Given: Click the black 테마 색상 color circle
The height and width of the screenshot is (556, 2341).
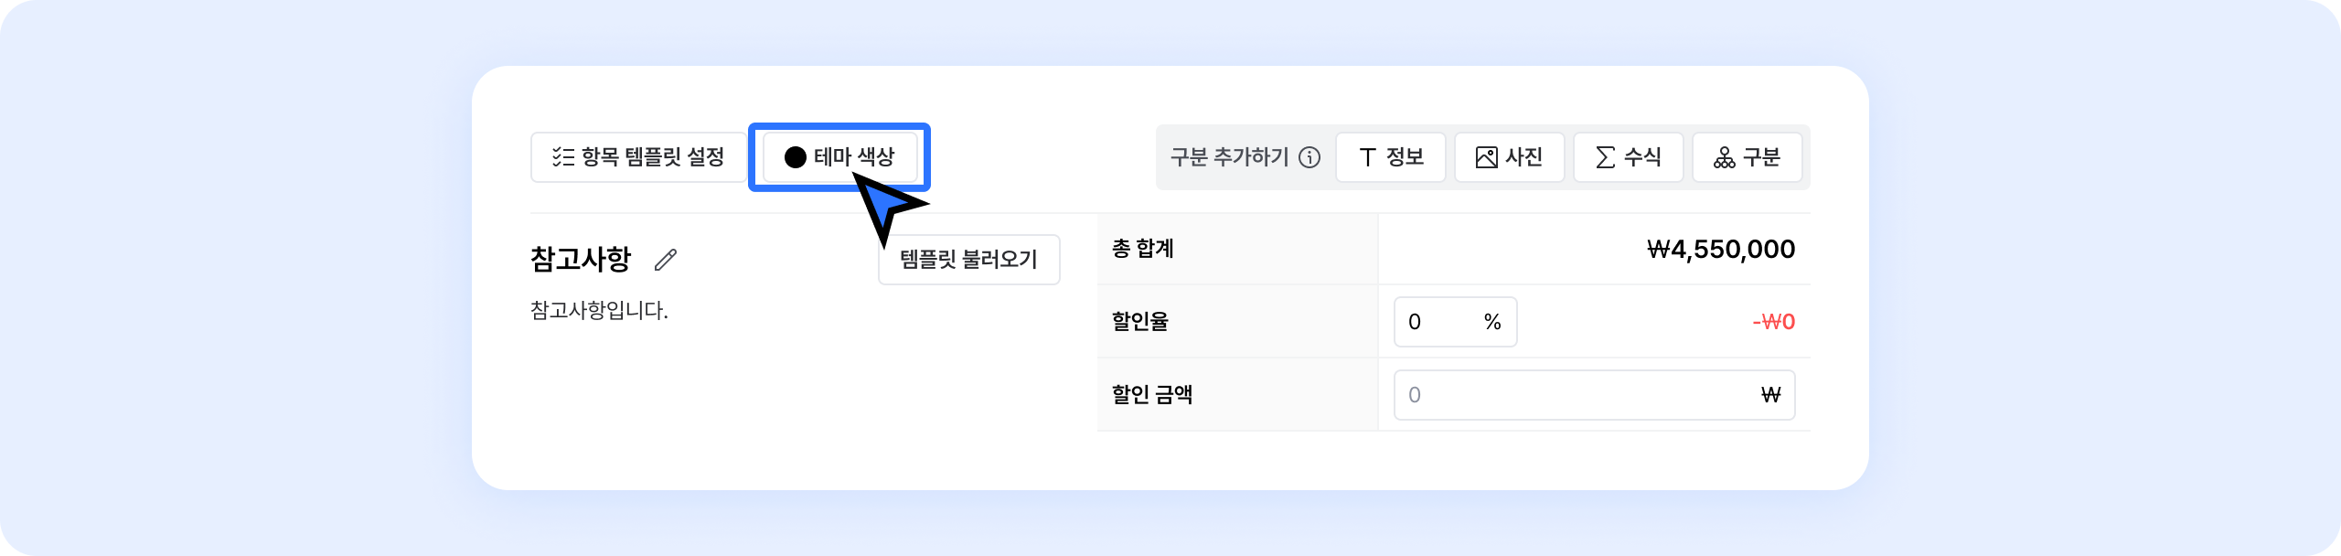Looking at the screenshot, I should 795,157.
